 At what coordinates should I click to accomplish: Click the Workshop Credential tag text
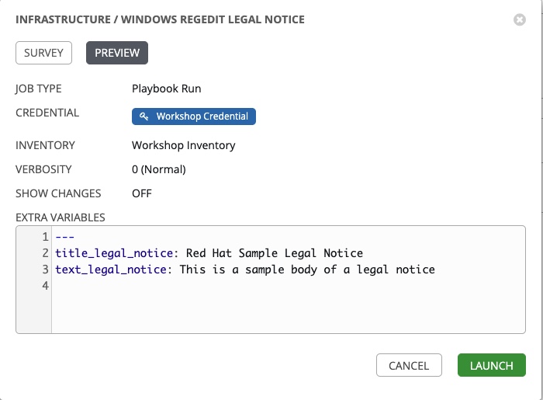tap(202, 117)
